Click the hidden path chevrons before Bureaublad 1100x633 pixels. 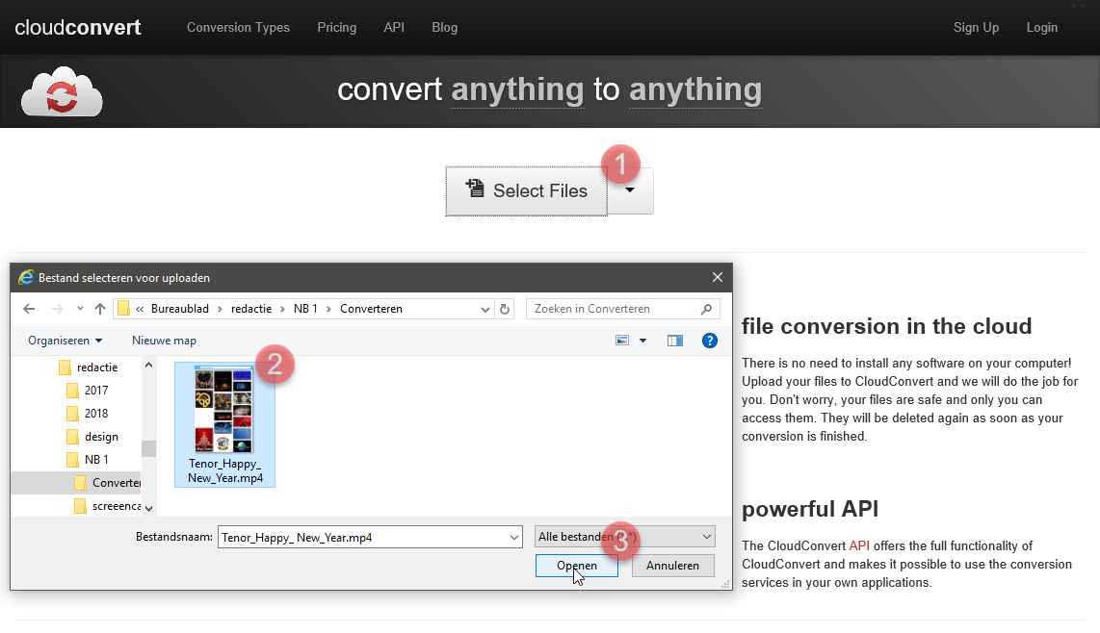pyautogui.click(x=140, y=309)
